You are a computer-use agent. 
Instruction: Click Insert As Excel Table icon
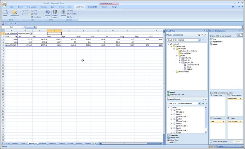pyautogui.click(x=168, y=94)
